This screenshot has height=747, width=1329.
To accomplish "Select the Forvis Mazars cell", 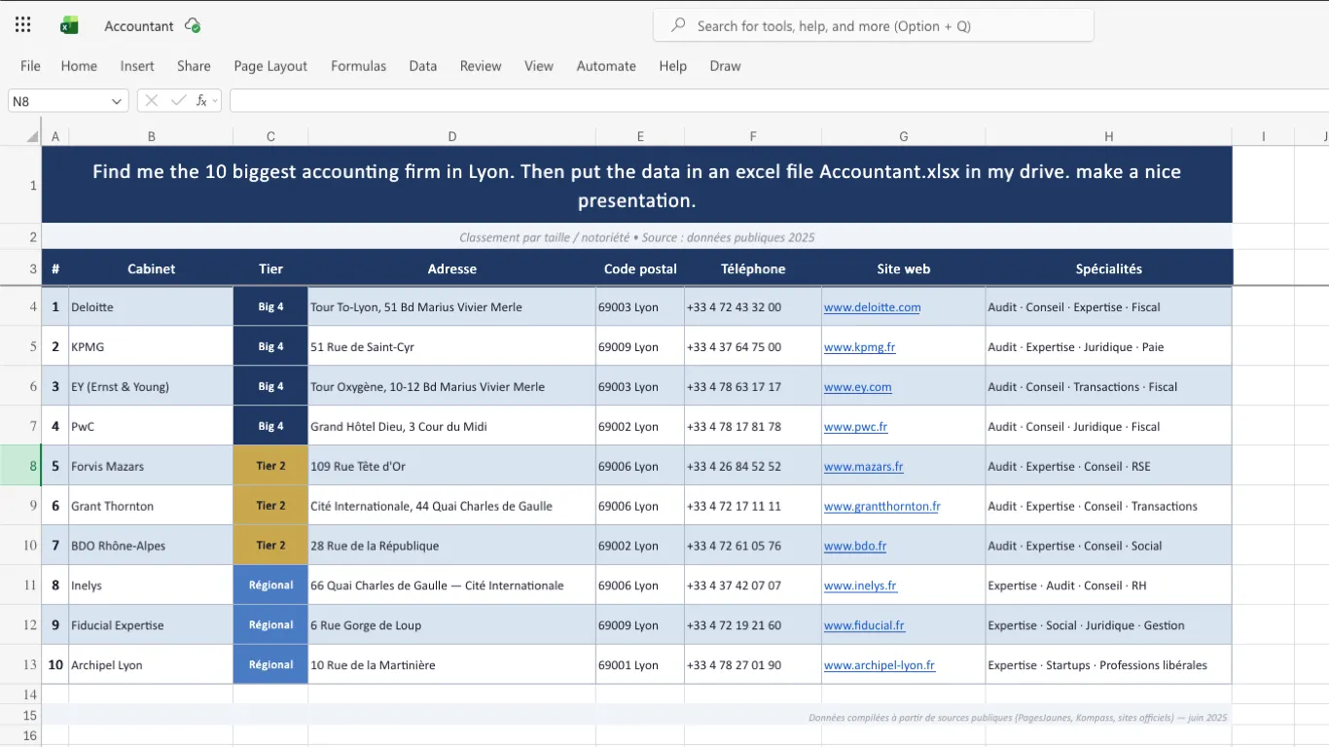I will [x=151, y=467].
